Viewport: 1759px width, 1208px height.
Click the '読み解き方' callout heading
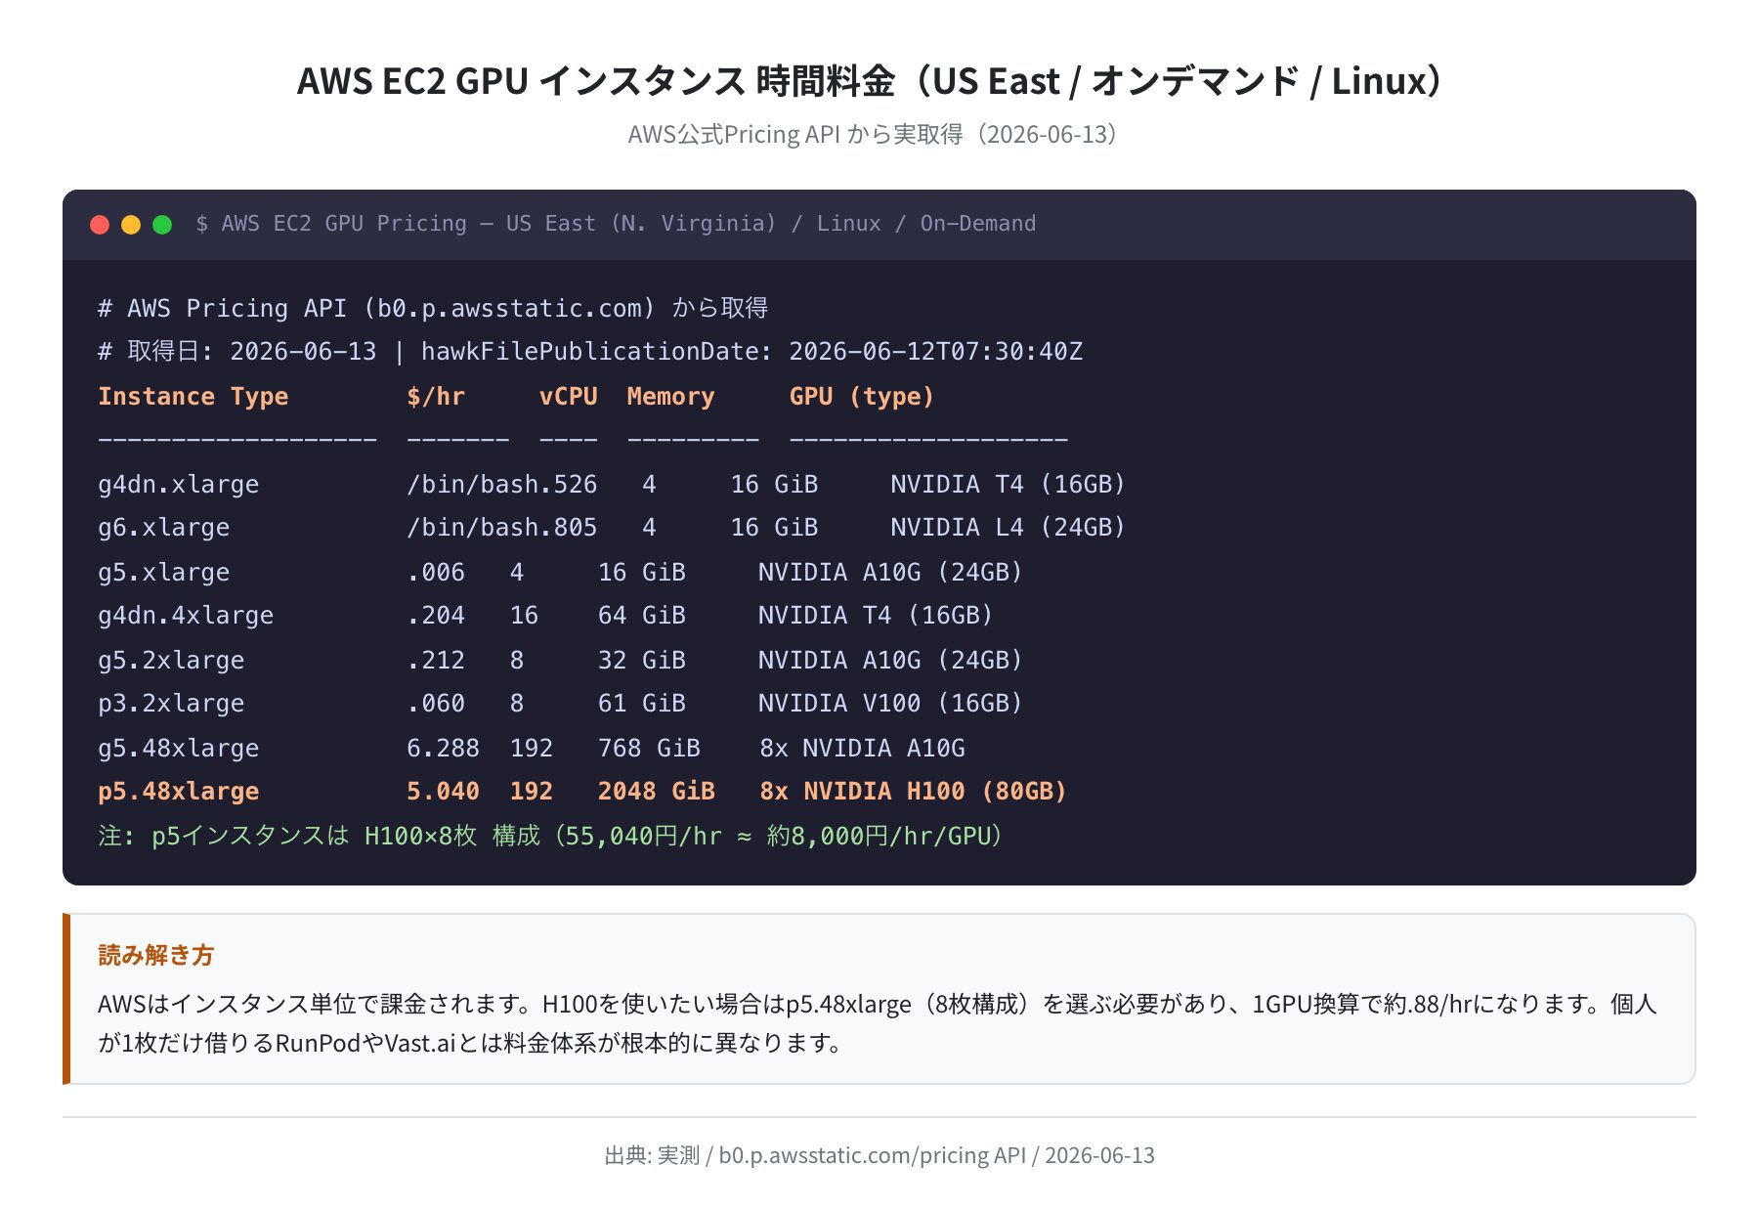(156, 955)
